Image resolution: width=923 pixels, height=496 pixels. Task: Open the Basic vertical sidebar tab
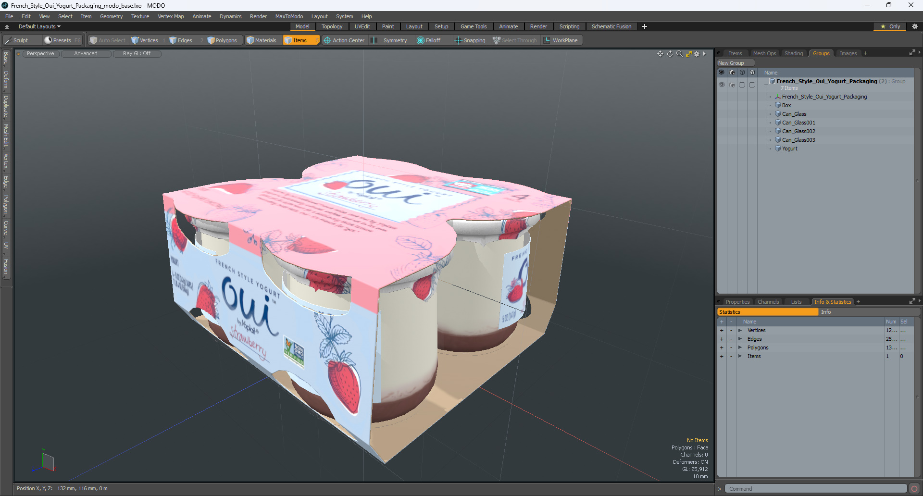(x=6, y=58)
